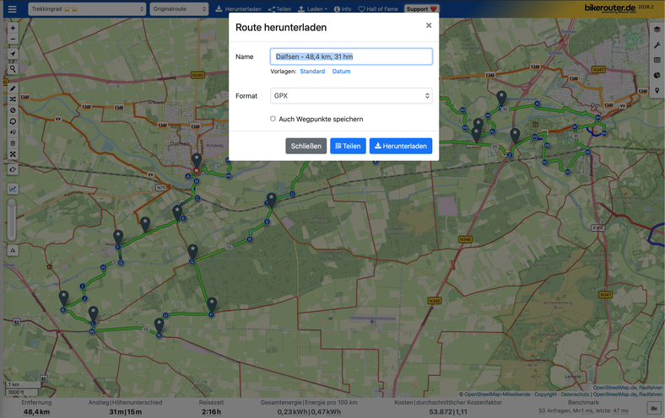Click the locate me arrow icon
Viewport: 665px width, 418px height.
point(13,55)
